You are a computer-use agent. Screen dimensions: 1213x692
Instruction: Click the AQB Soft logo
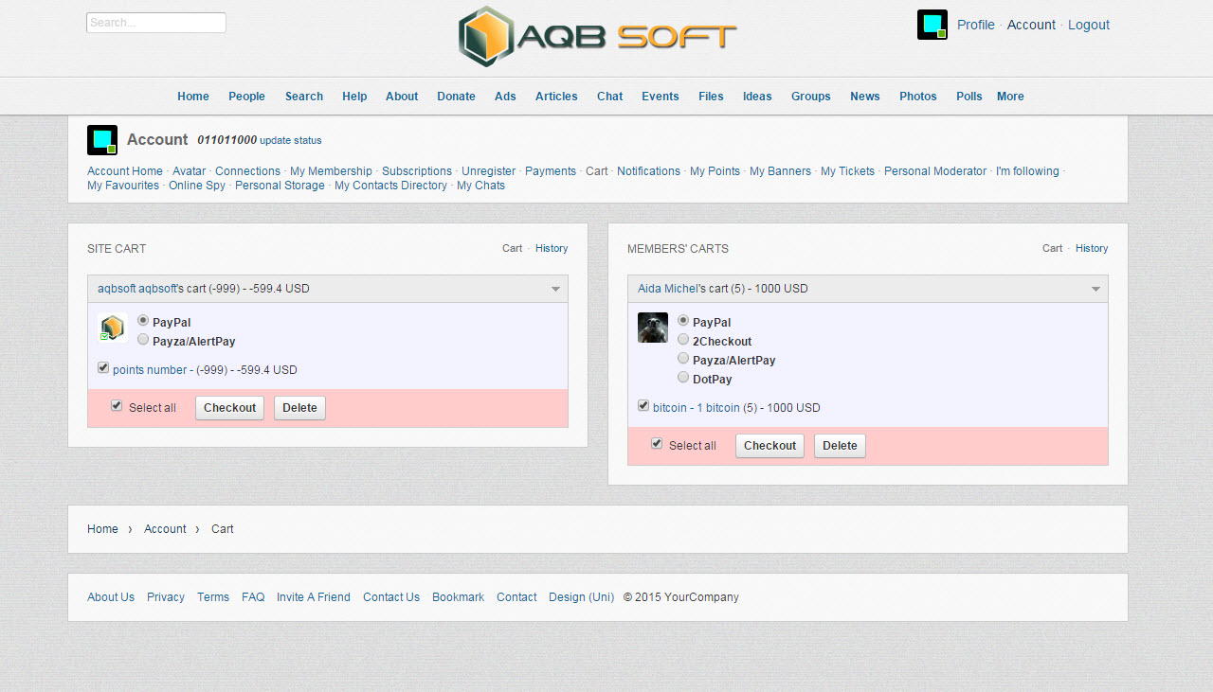click(597, 37)
